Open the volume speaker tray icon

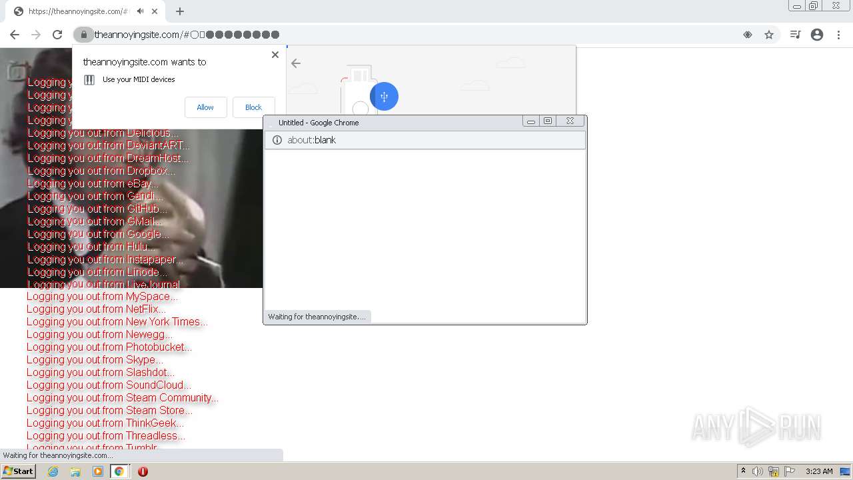(758, 471)
